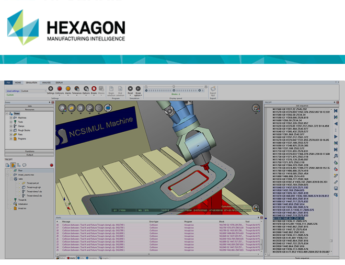Click the Functions section header button

coord(29,151)
